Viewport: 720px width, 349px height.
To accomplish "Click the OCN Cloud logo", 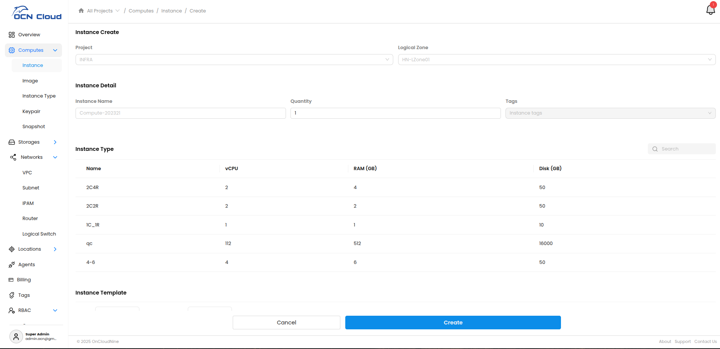I will [37, 13].
